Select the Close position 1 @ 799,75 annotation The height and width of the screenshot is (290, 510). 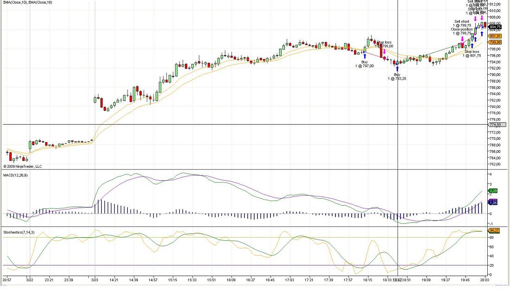[x=462, y=31]
